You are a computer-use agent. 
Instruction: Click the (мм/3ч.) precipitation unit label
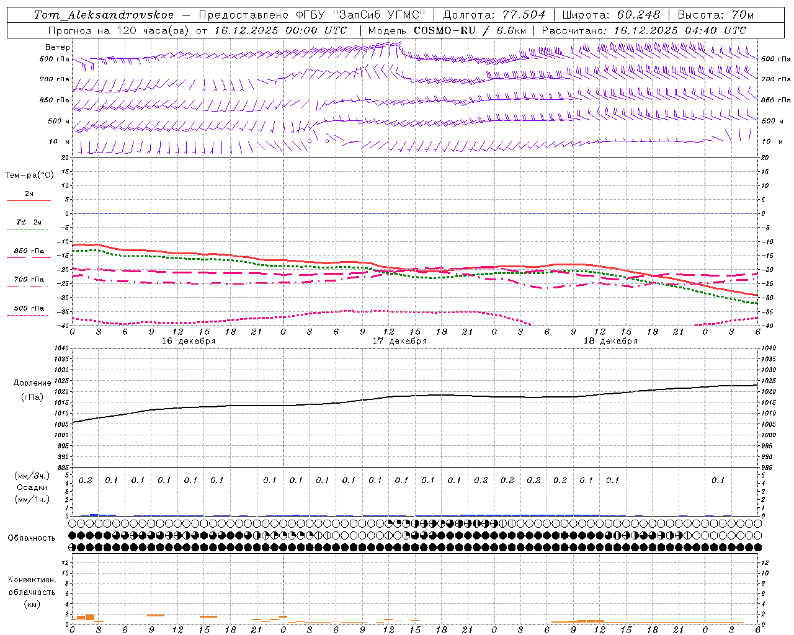[x=33, y=476]
